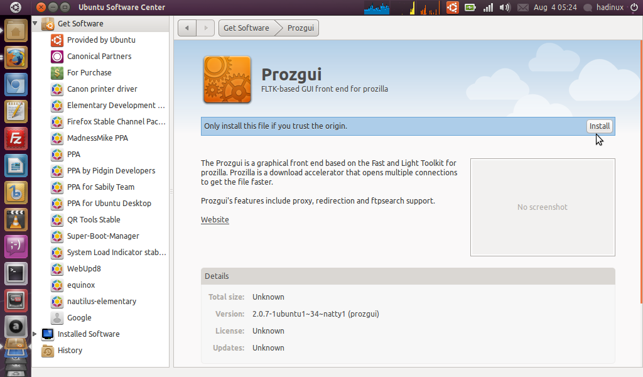The width and height of the screenshot is (643, 377).
Task: Click Firefox Stable Channel source icon
Action: pos(57,122)
